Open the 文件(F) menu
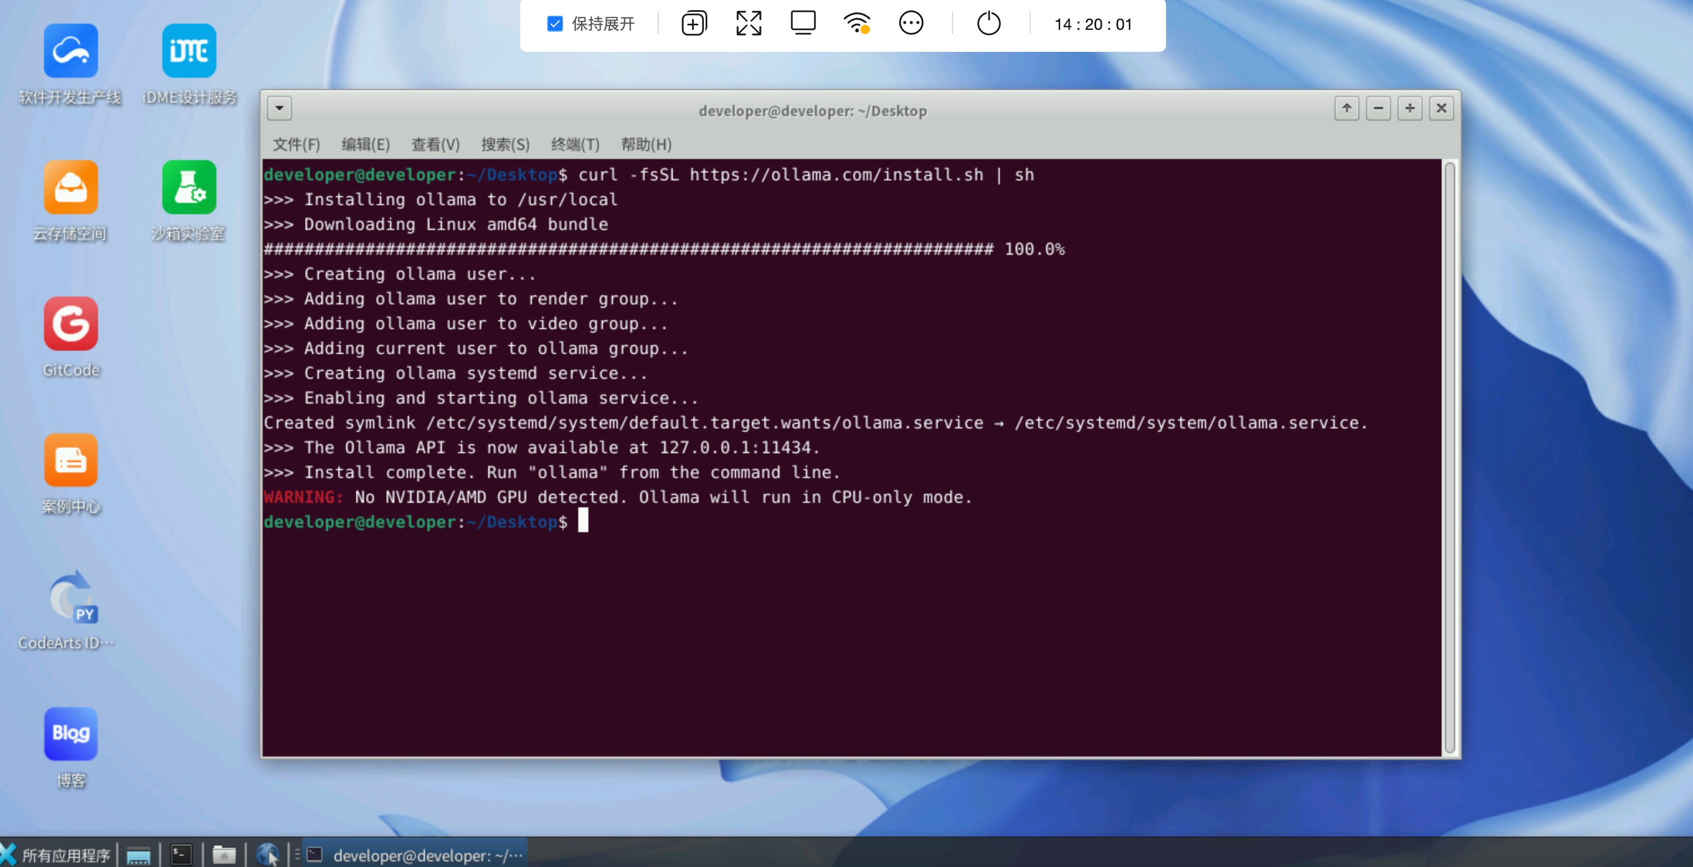 (x=296, y=144)
